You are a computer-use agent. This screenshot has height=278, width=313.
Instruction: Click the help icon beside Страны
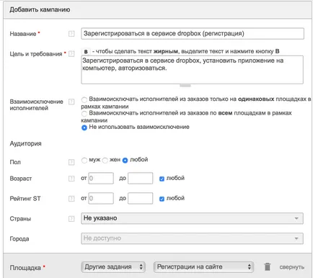pyautogui.click(x=71, y=219)
